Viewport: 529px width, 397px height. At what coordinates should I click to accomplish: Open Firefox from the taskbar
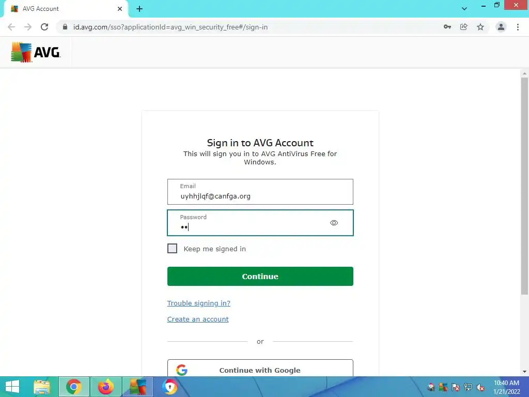[105, 387]
